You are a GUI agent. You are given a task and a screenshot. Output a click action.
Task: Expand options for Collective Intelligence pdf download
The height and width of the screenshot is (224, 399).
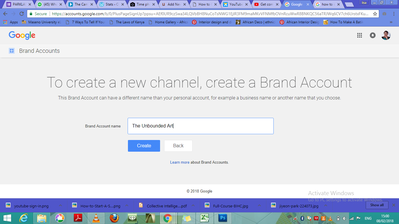click(193, 206)
